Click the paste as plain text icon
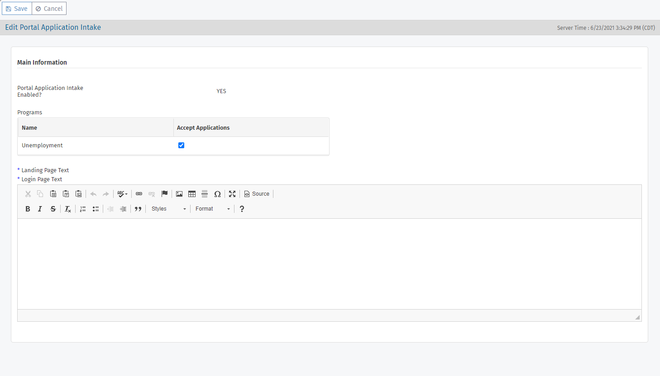 66,194
